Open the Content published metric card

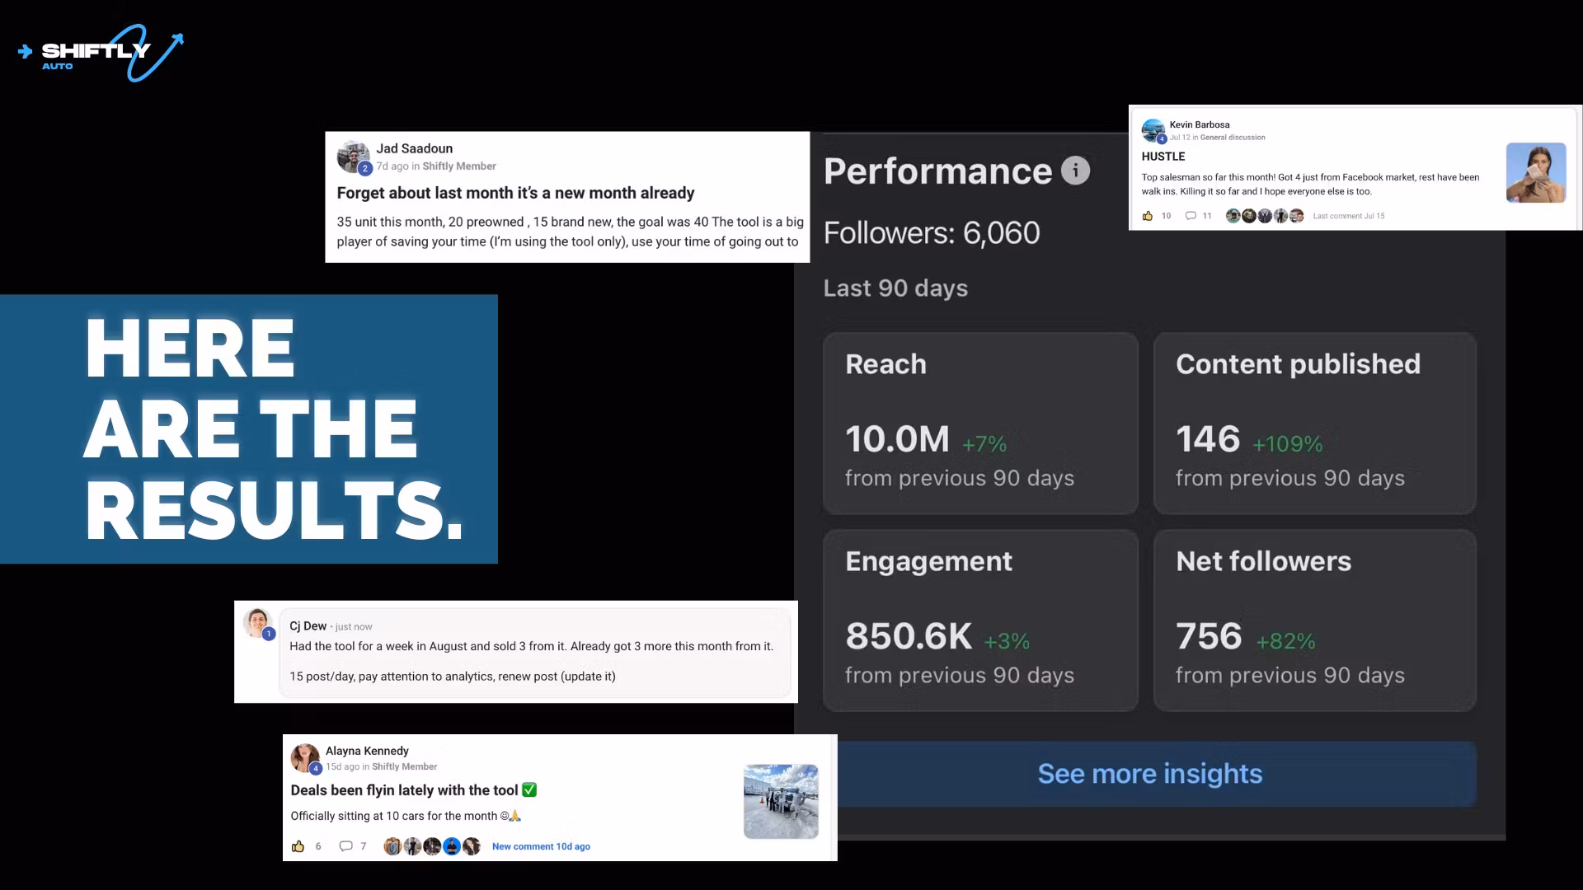pyautogui.click(x=1314, y=423)
